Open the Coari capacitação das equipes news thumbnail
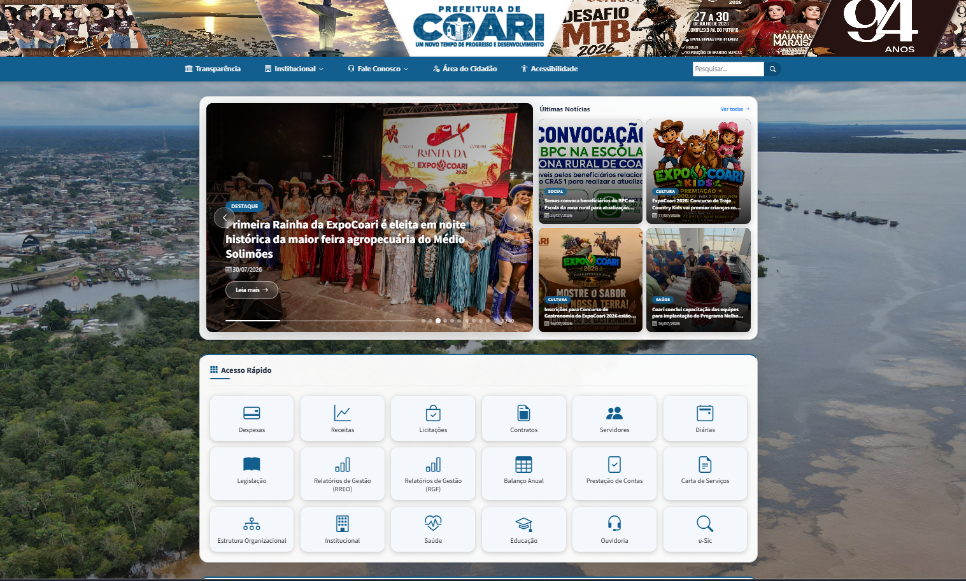This screenshot has height=581, width=966. click(699, 280)
